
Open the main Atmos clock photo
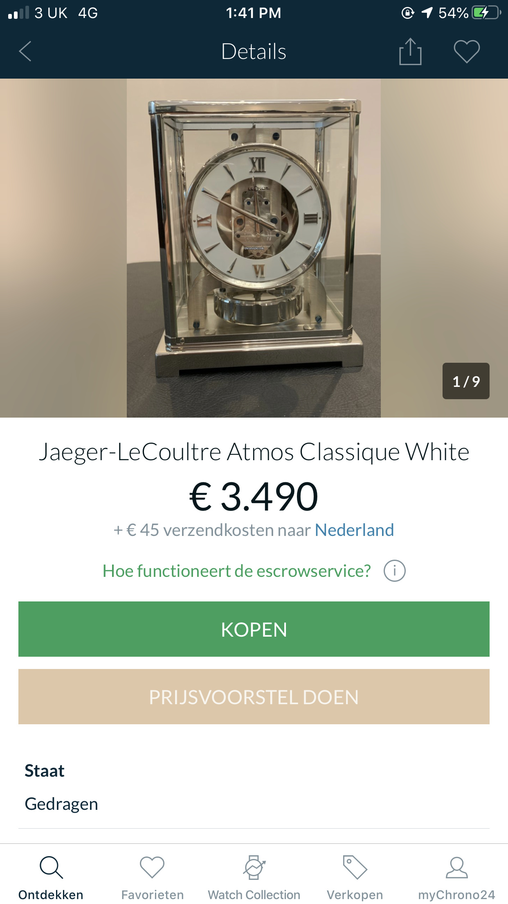(254, 248)
